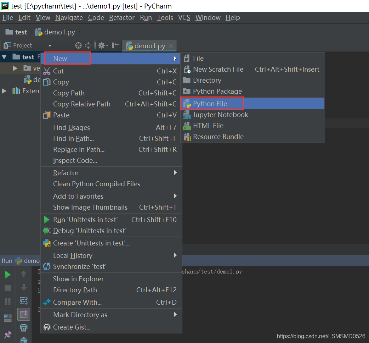369x343 pixels.
Task: Expand Add to Favorites submenu arrow
Action: click(x=175, y=196)
